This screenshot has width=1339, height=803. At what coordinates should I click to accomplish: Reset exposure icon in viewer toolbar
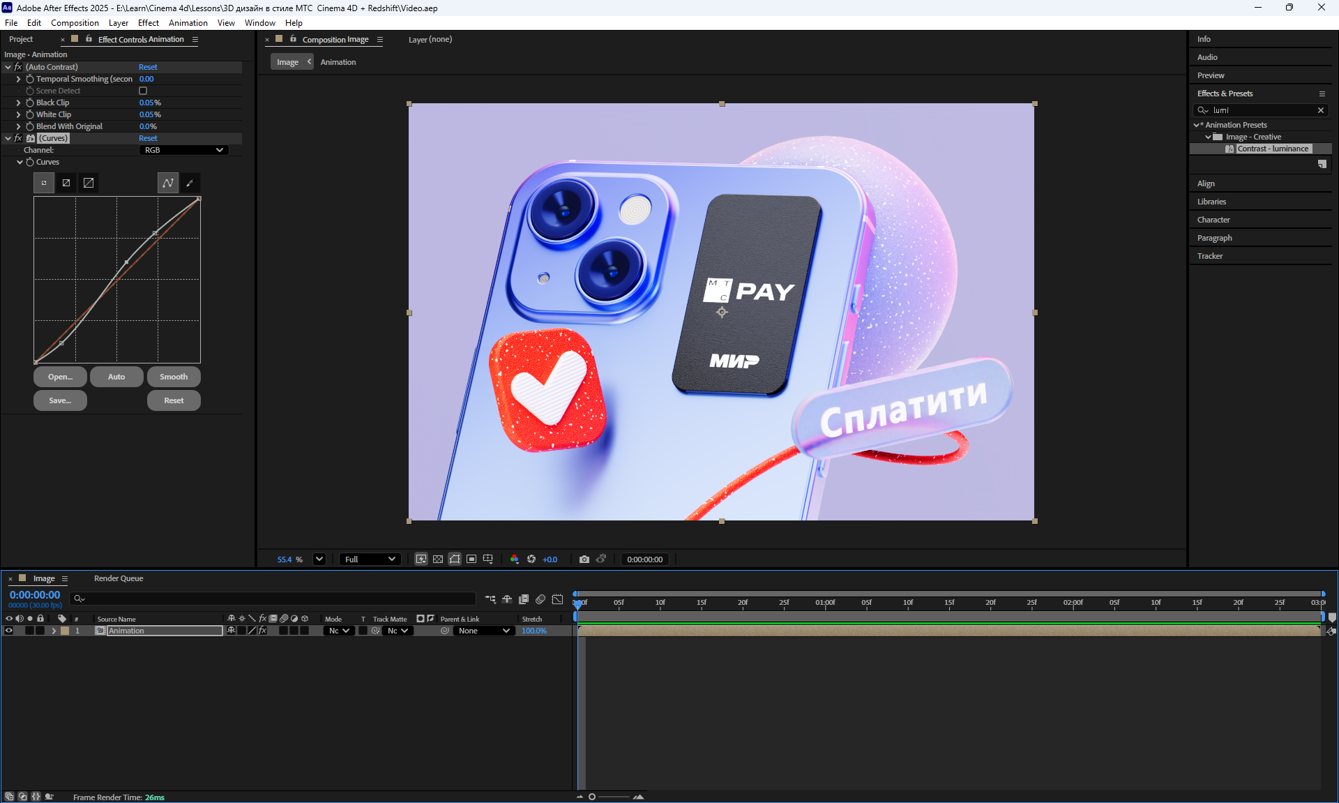(531, 560)
